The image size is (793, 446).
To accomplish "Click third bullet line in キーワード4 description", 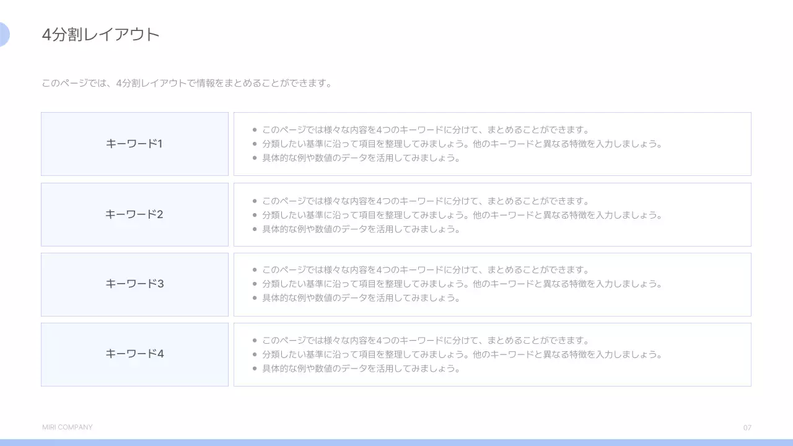I will 361,369.
